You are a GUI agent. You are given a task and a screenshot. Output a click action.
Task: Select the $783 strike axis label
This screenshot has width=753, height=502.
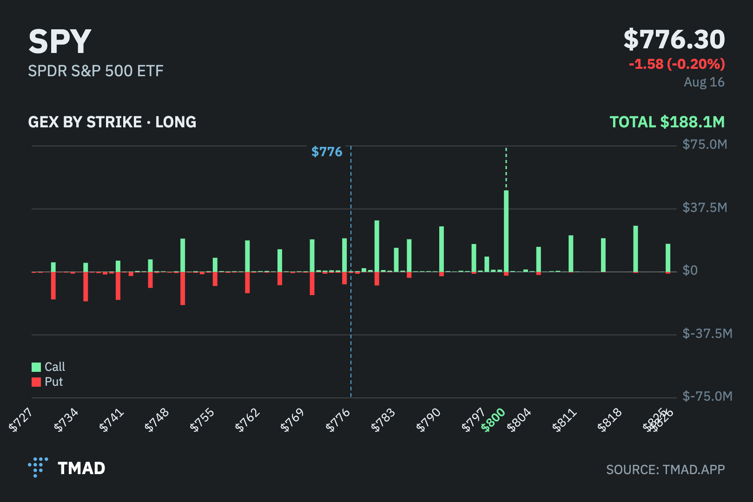(383, 419)
